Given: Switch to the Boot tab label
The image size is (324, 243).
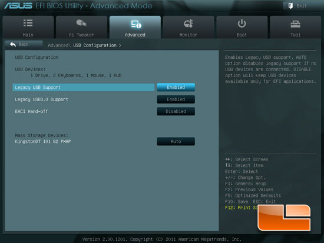Looking at the screenshot, I should [242, 35].
